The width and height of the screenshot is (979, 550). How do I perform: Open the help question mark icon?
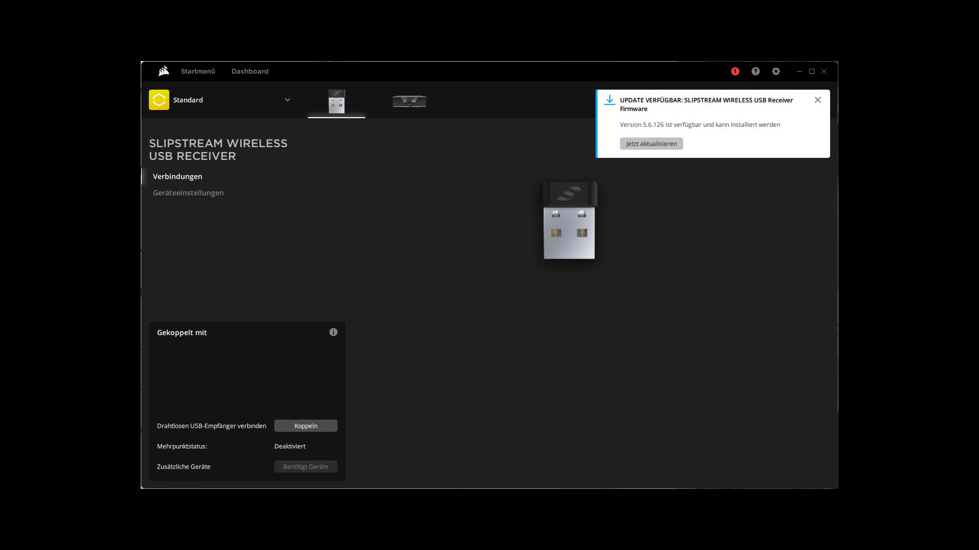pyautogui.click(x=755, y=71)
